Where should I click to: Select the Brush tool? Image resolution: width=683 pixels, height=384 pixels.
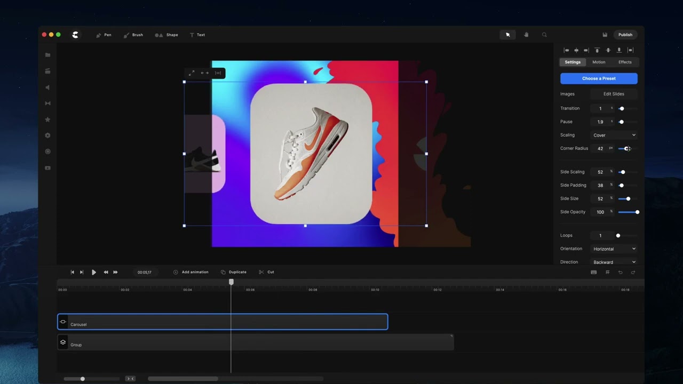133,35
